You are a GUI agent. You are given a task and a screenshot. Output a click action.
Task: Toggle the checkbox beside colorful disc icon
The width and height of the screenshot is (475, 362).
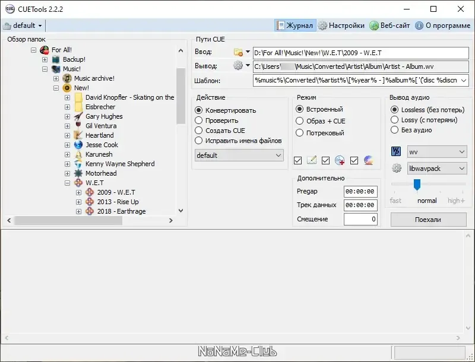click(354, 160)
